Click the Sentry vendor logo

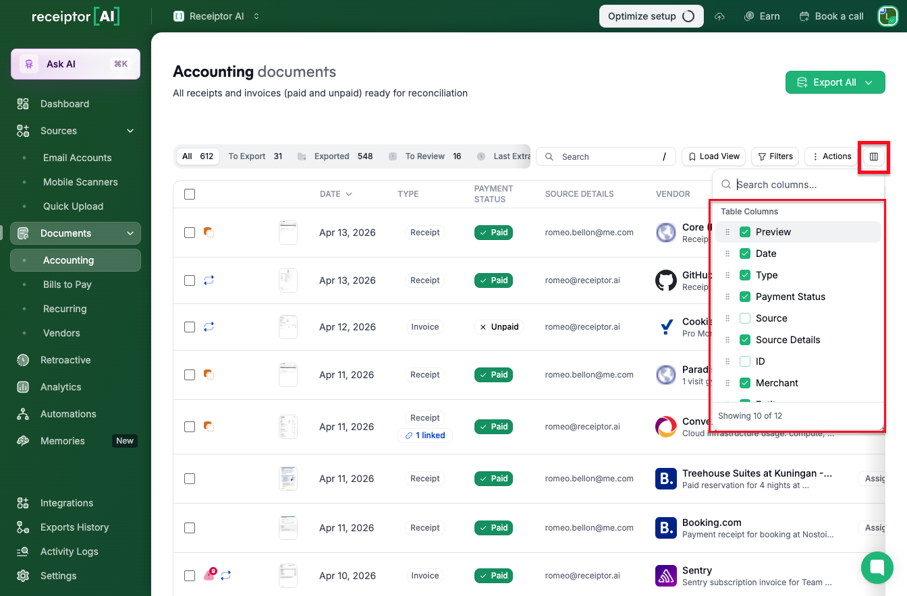click(x=666, y=576)
